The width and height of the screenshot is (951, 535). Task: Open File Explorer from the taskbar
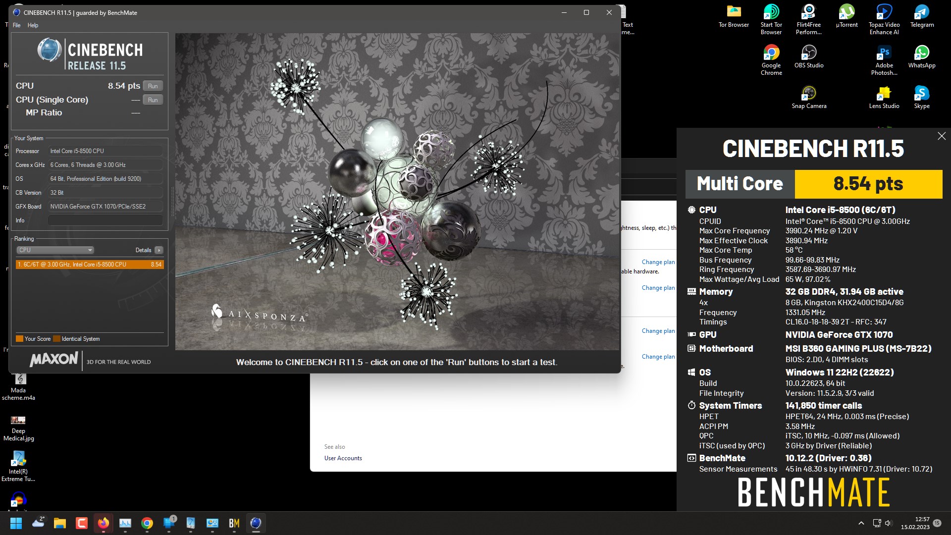[60, 523]
